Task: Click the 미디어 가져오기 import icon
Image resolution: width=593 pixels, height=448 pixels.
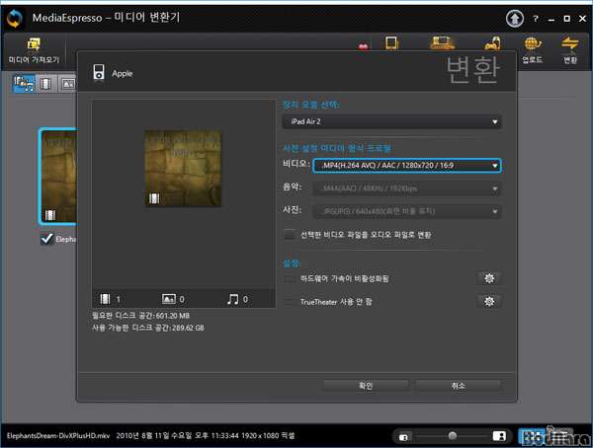Action: pos(34,44)
